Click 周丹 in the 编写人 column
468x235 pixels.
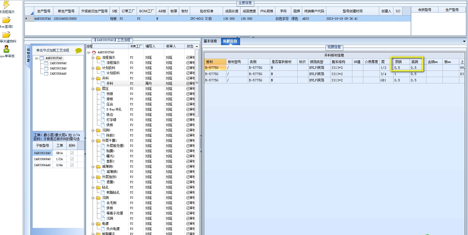(148, 83)
